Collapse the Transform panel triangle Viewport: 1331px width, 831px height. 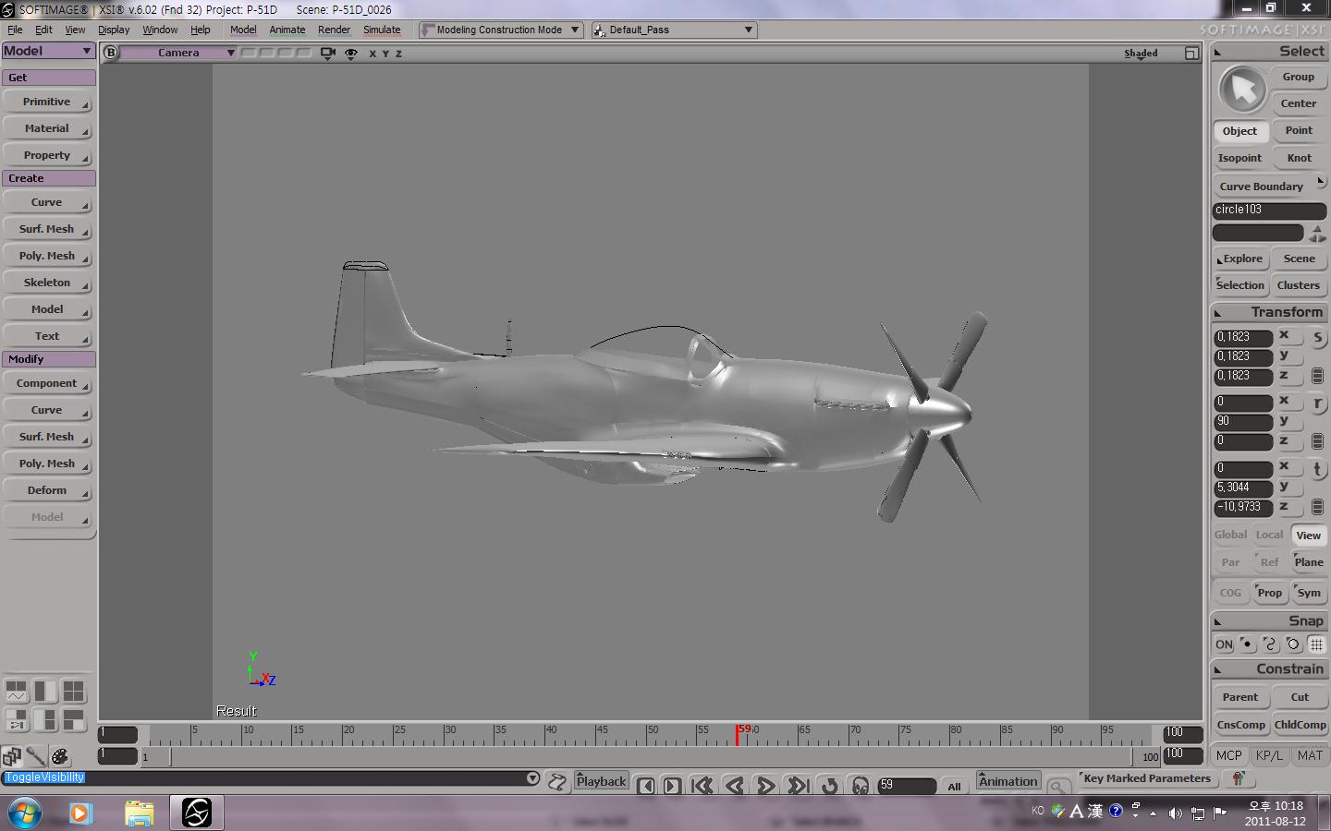1217,313
